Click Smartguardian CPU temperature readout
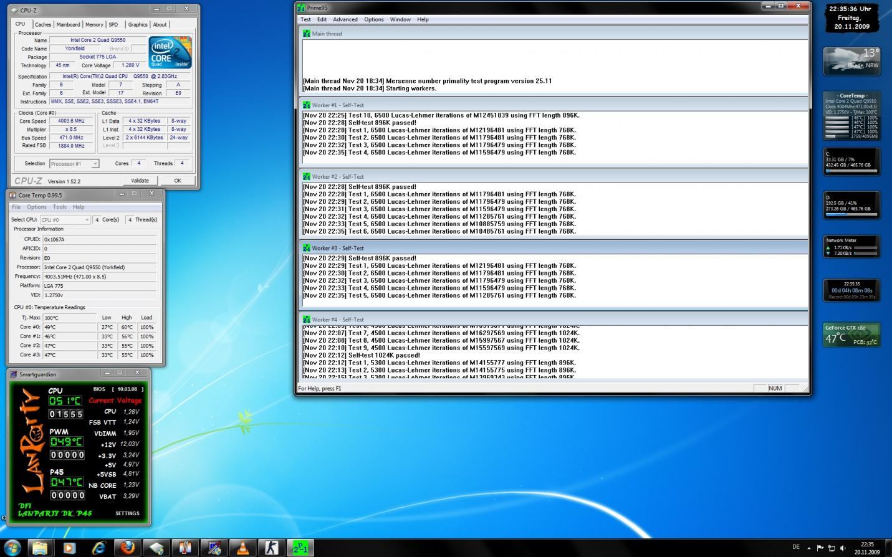This screenshot has width=892, height=557. point(65,401)
